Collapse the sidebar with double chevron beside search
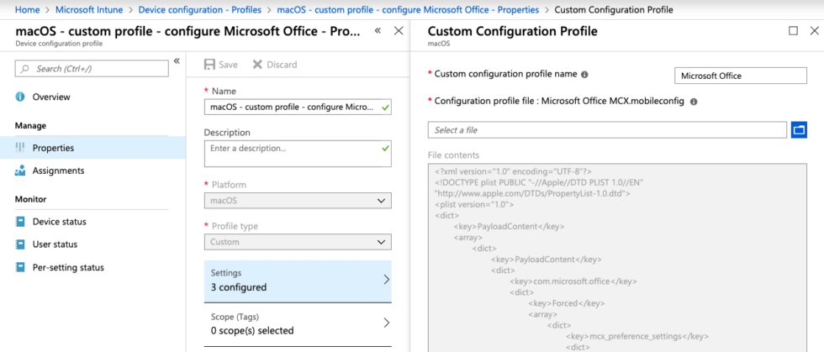 pyautogui.click(x=177, y=61)
